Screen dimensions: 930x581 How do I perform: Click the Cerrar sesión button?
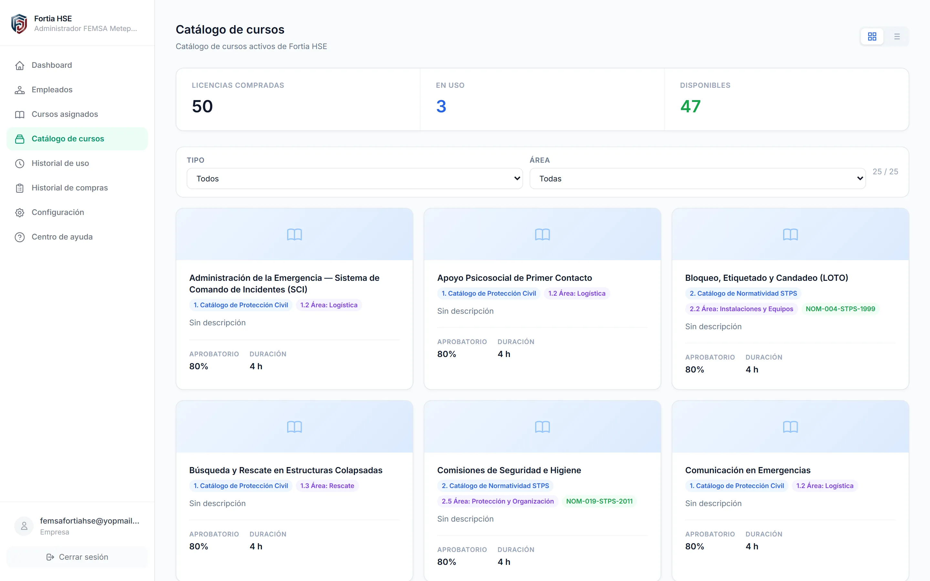77,557
